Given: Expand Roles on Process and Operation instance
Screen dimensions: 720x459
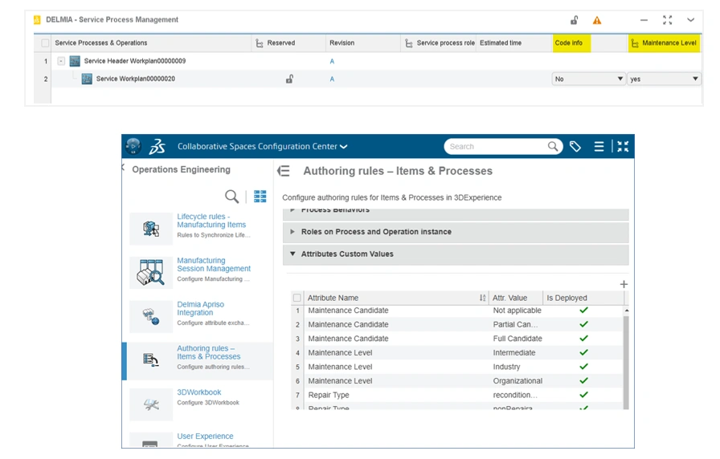Looking at the screenshot, I should coord(456,232).
